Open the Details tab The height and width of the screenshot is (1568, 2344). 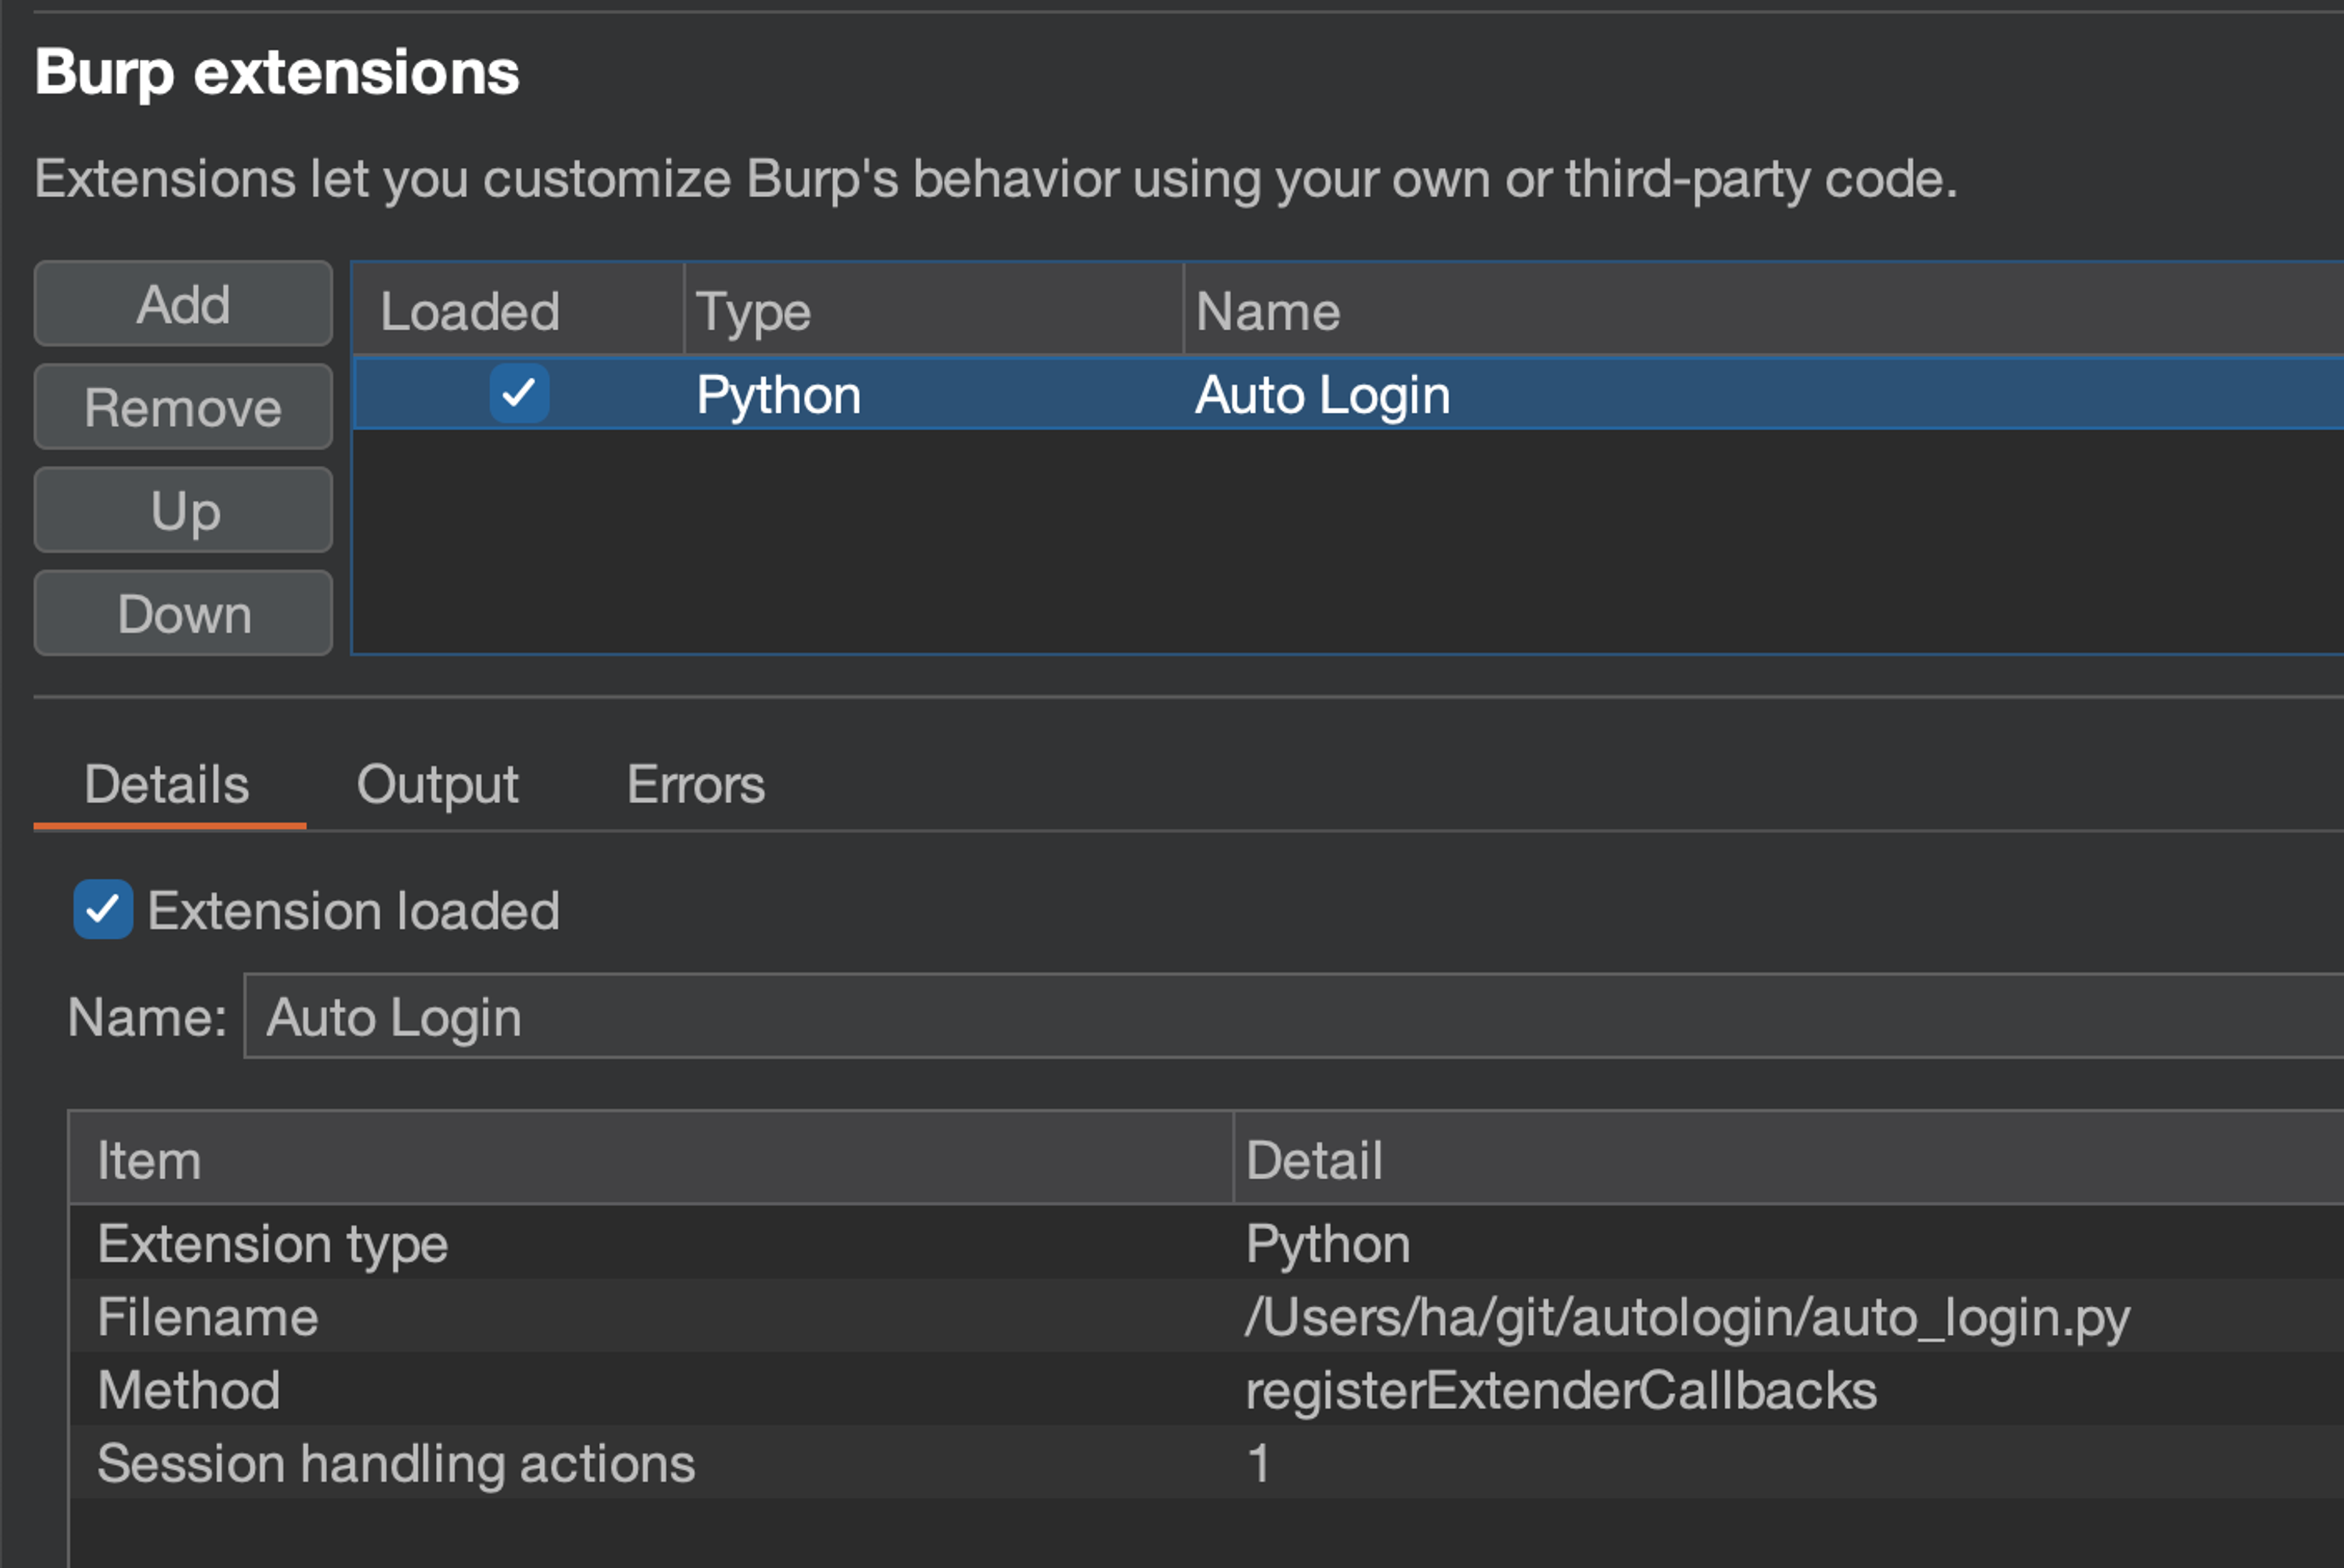coord(167,784)
